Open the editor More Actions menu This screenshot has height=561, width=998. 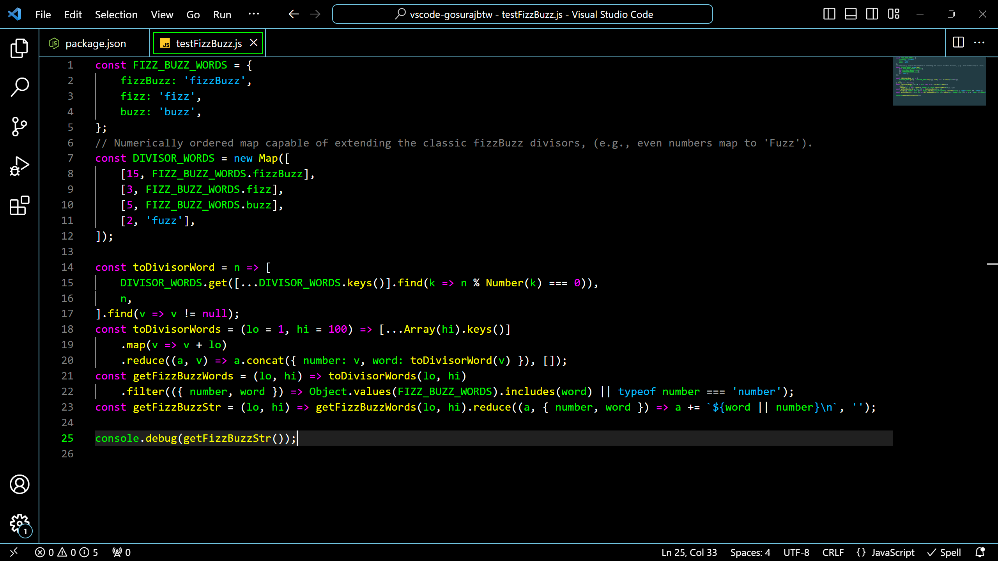click(980, 43)
